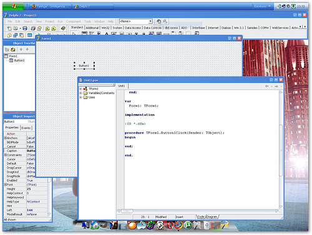Click the uTorrent icon in the dock

(188, 225)
